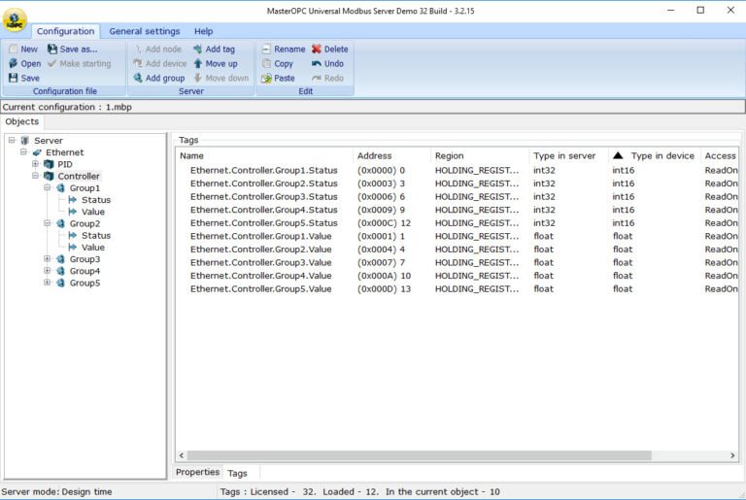Screen dimensions: 746x500
Task: Collapse the Group1 tree node
Action: (47, 187)
